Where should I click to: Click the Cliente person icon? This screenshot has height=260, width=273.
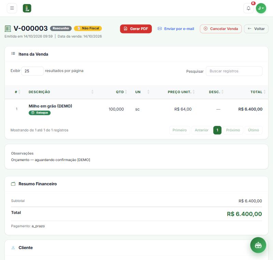(13, 248)
